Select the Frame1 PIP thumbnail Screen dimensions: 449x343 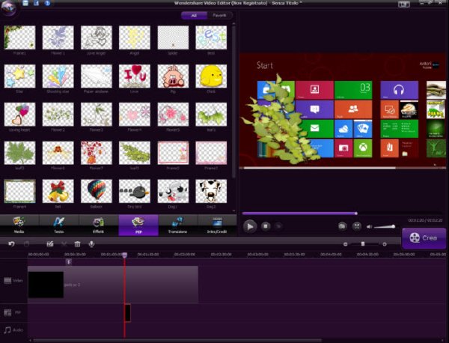(x=19, y=37)
